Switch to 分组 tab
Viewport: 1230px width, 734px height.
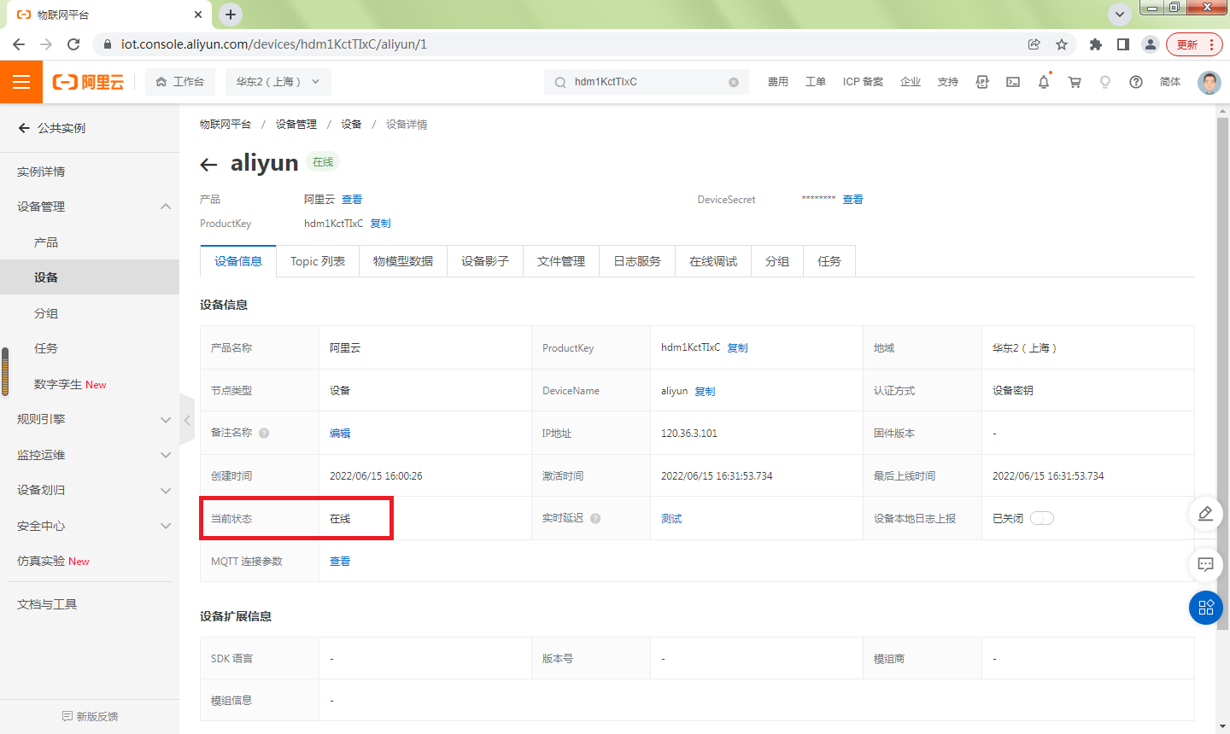[x=777, y=261]
